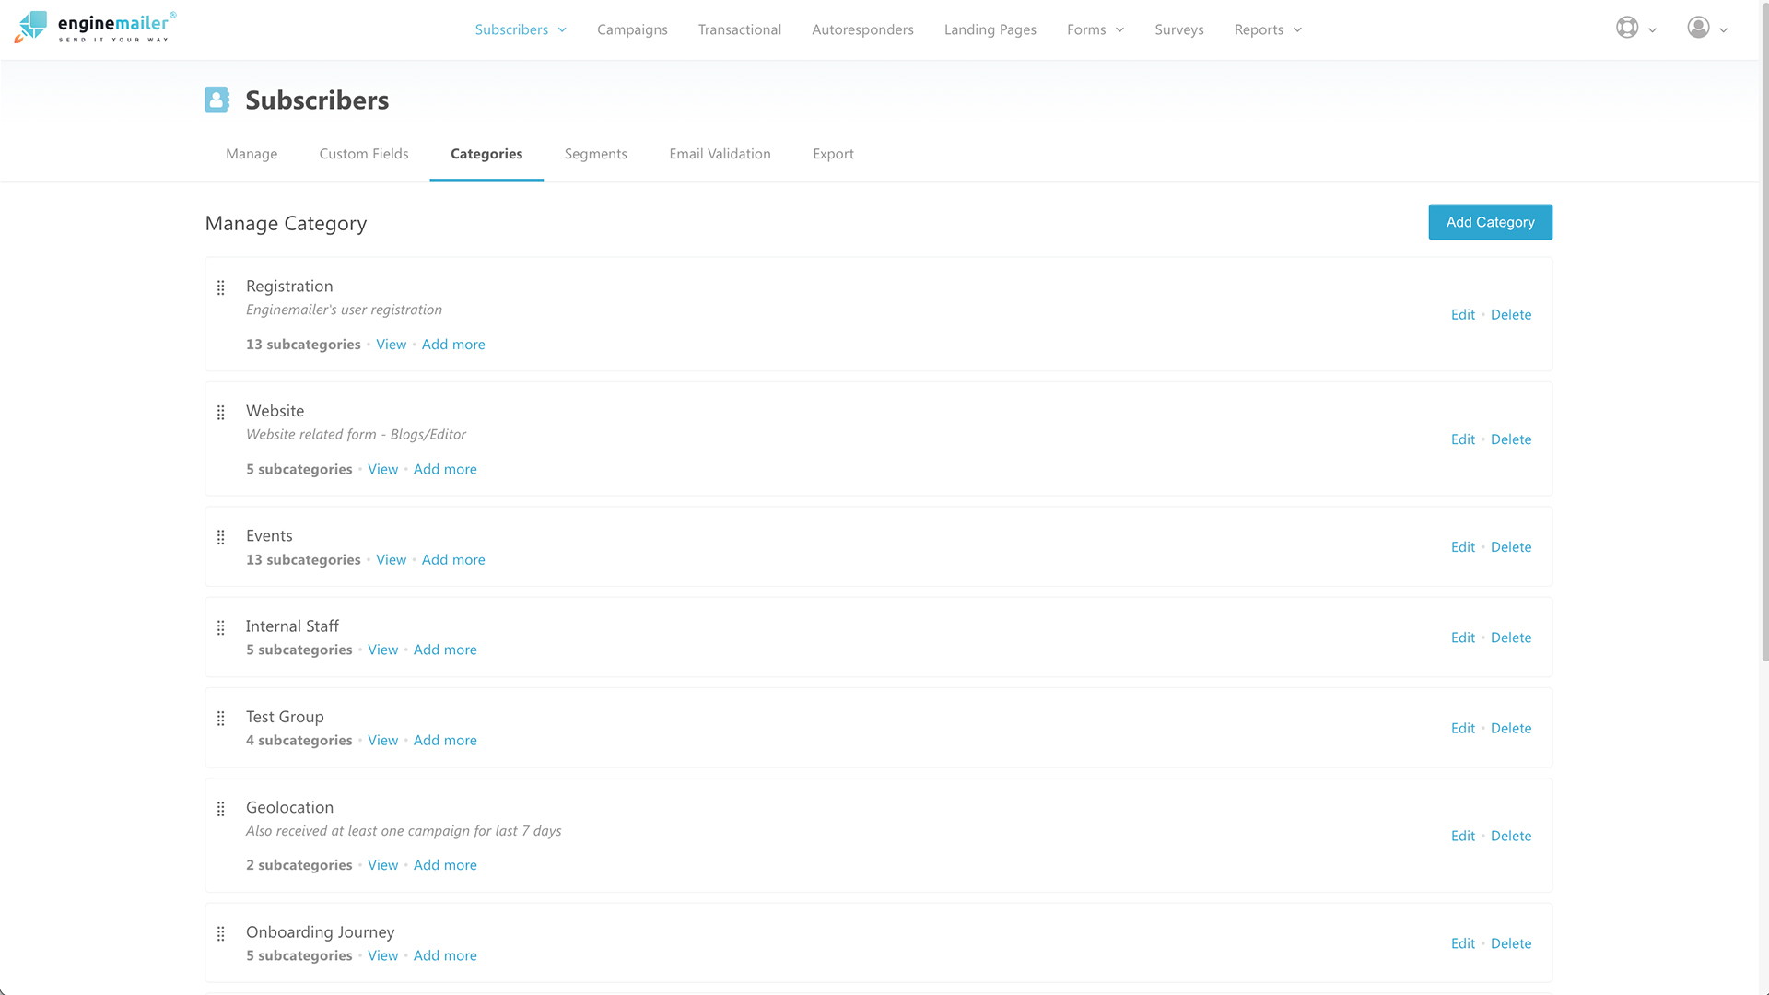Viewport: 1769px width, 995px height.
Task: Toggle drag handle for Geolocation category
Action: coord(221,808)
